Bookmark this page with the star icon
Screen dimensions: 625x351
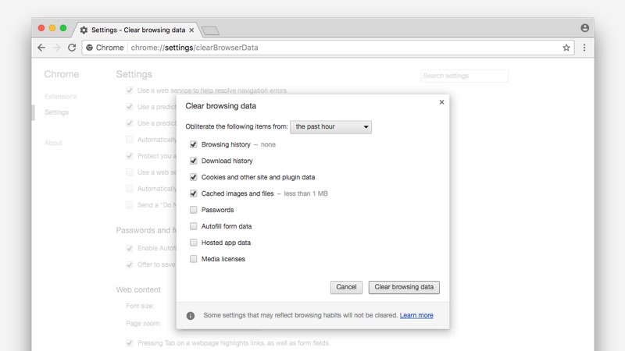(566, 48)
